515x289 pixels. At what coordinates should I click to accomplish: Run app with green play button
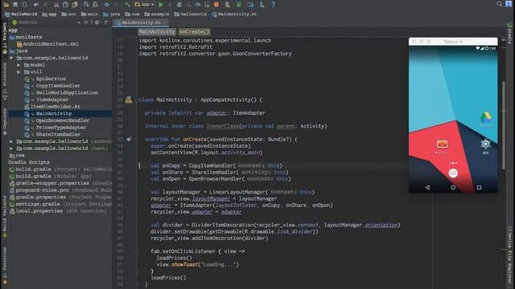pos(161,5)
